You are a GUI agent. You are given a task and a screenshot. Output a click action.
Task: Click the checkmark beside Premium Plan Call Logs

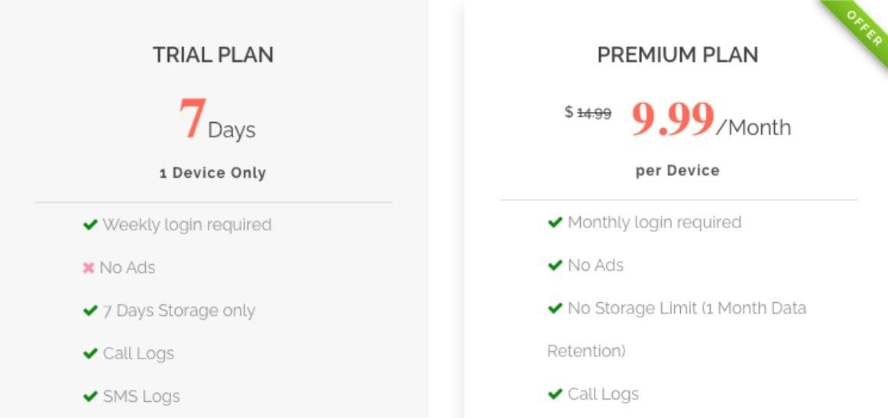coord(556,394)
